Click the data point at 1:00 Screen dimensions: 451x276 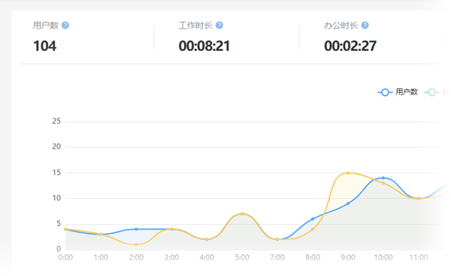pos(101,234)
